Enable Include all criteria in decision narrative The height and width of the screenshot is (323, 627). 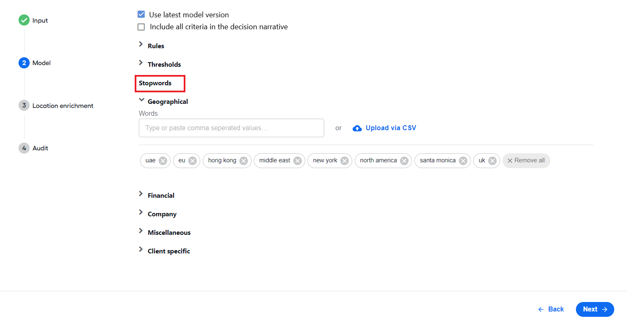pyautogui.click(x=141, y=27)
